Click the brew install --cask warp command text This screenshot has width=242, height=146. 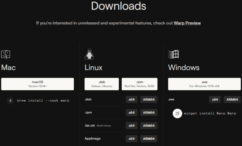click(x=43, y=101)
